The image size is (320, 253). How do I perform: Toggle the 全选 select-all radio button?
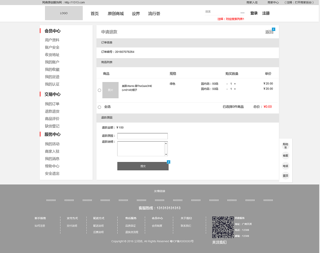coord(99,107)
